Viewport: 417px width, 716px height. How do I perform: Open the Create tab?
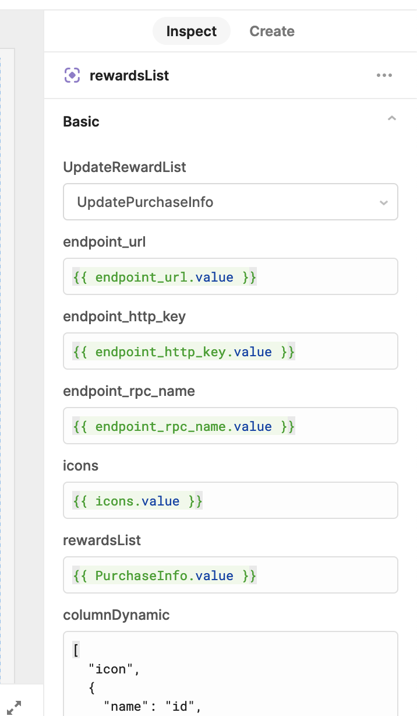pos(272,31)
